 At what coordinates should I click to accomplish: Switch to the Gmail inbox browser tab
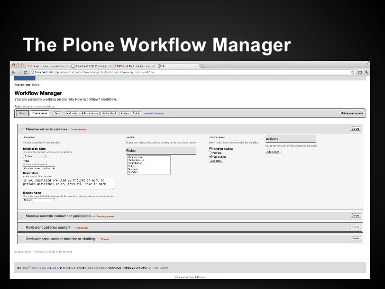48,66
